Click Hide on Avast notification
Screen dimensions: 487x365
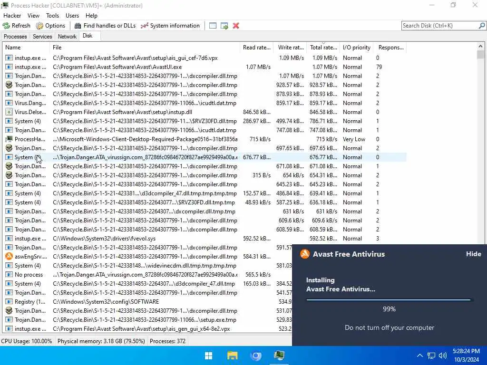tap(473, 254)
